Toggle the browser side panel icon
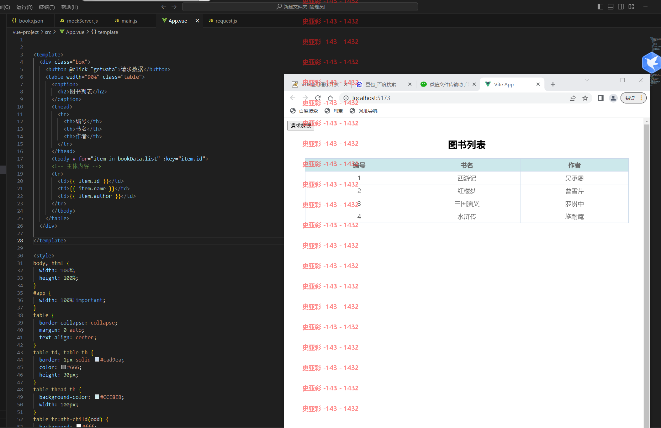Image resolution: width=661 pixels, height=428 pixels. pyautogui.click(x=601, y=98)
